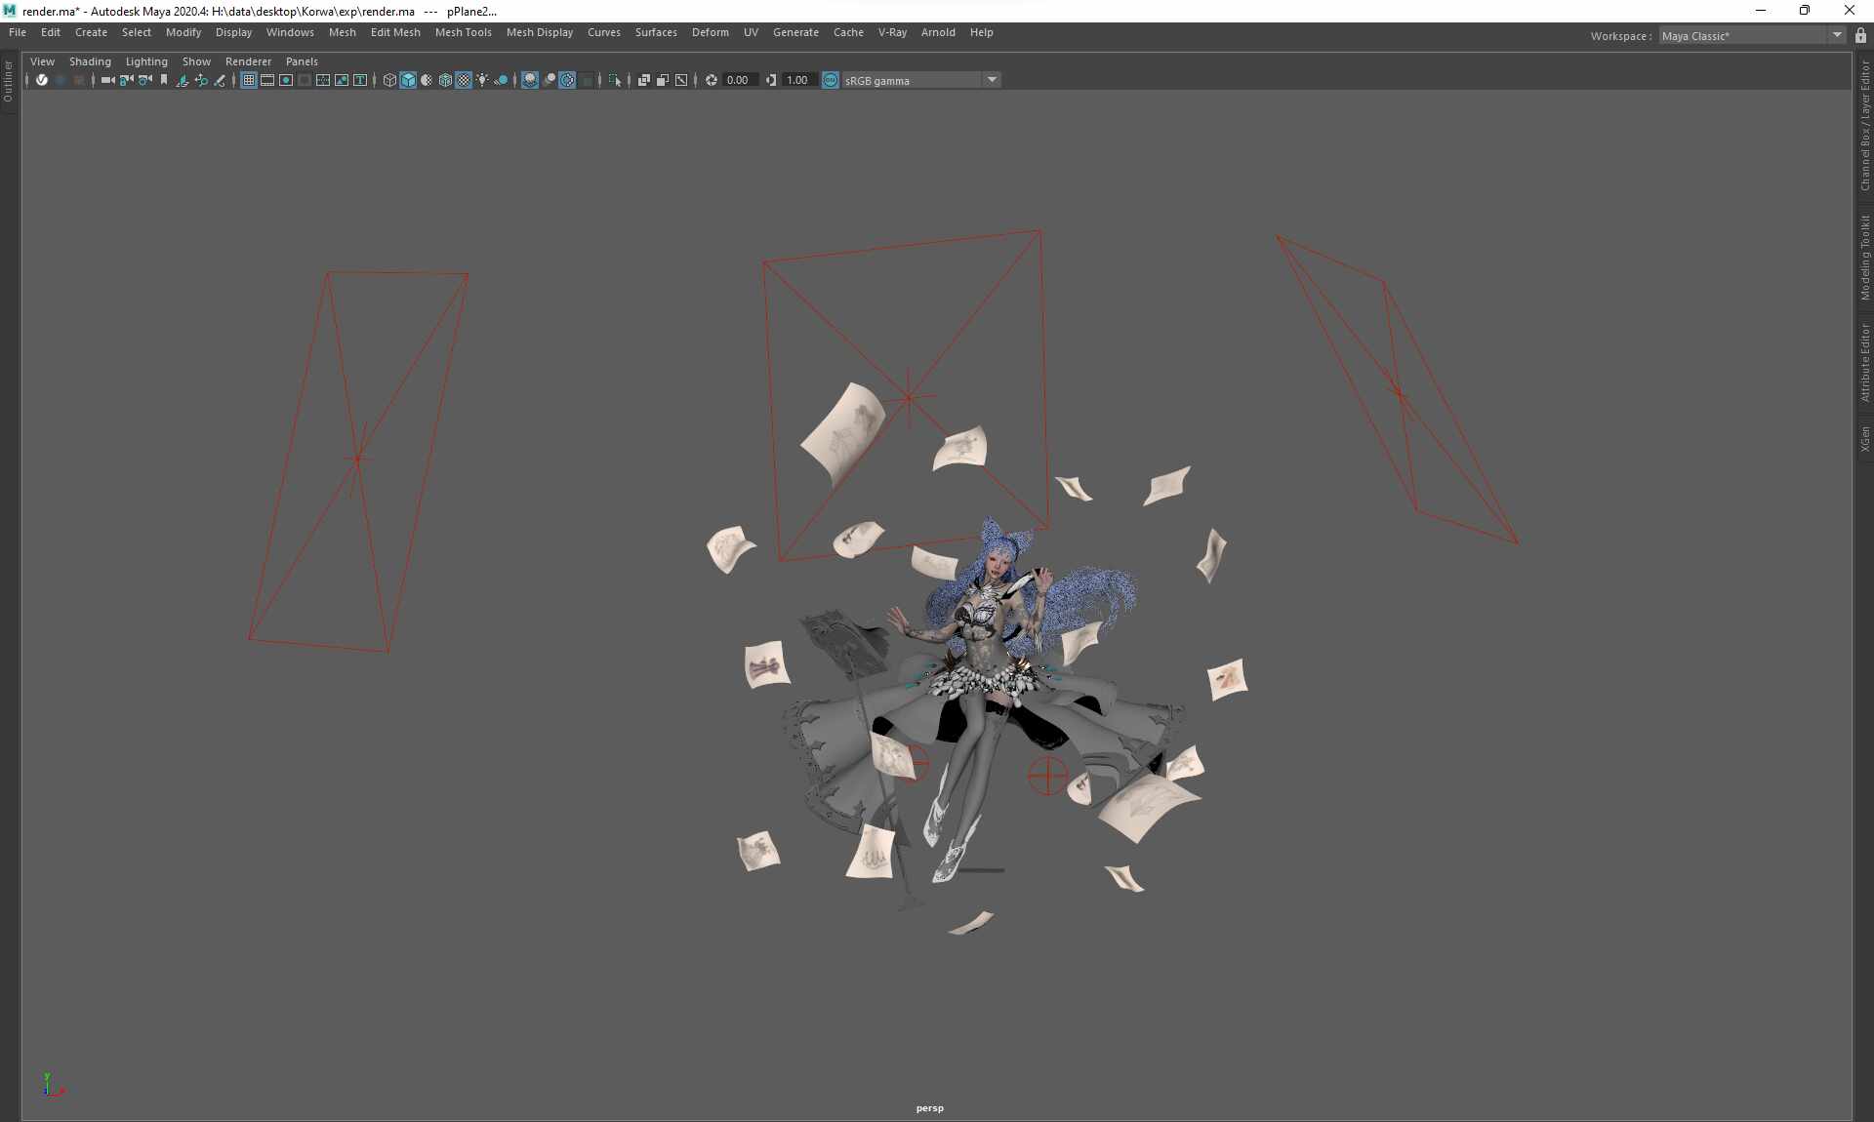Open the panel Shading menu
1874x1122 pixels.
90,61
